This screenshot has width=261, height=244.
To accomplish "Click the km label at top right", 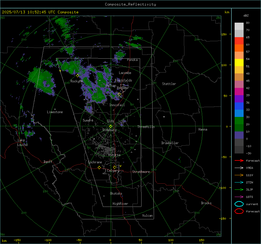I will tap(227, 12).
